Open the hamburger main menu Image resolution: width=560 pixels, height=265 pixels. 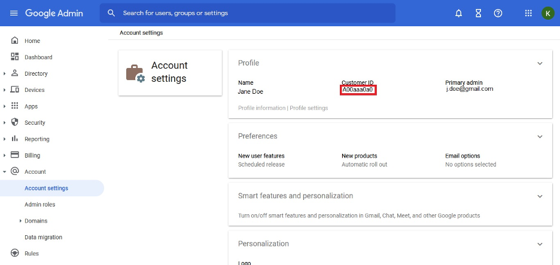pyautogui.click(x=14, y=13)
